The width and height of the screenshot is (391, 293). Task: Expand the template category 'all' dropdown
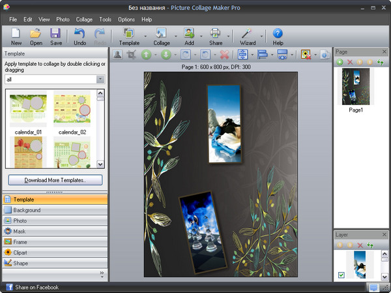point(100,79)
